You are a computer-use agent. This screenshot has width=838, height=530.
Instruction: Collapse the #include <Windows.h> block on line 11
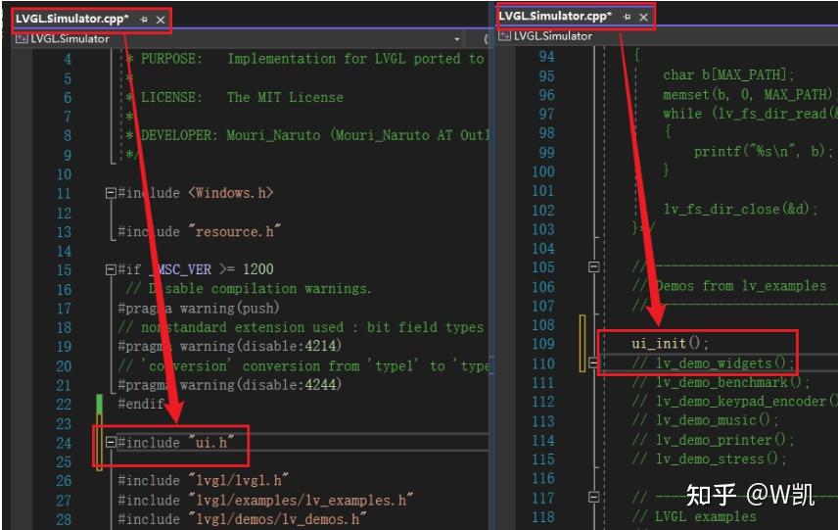[x=111, y=193]
